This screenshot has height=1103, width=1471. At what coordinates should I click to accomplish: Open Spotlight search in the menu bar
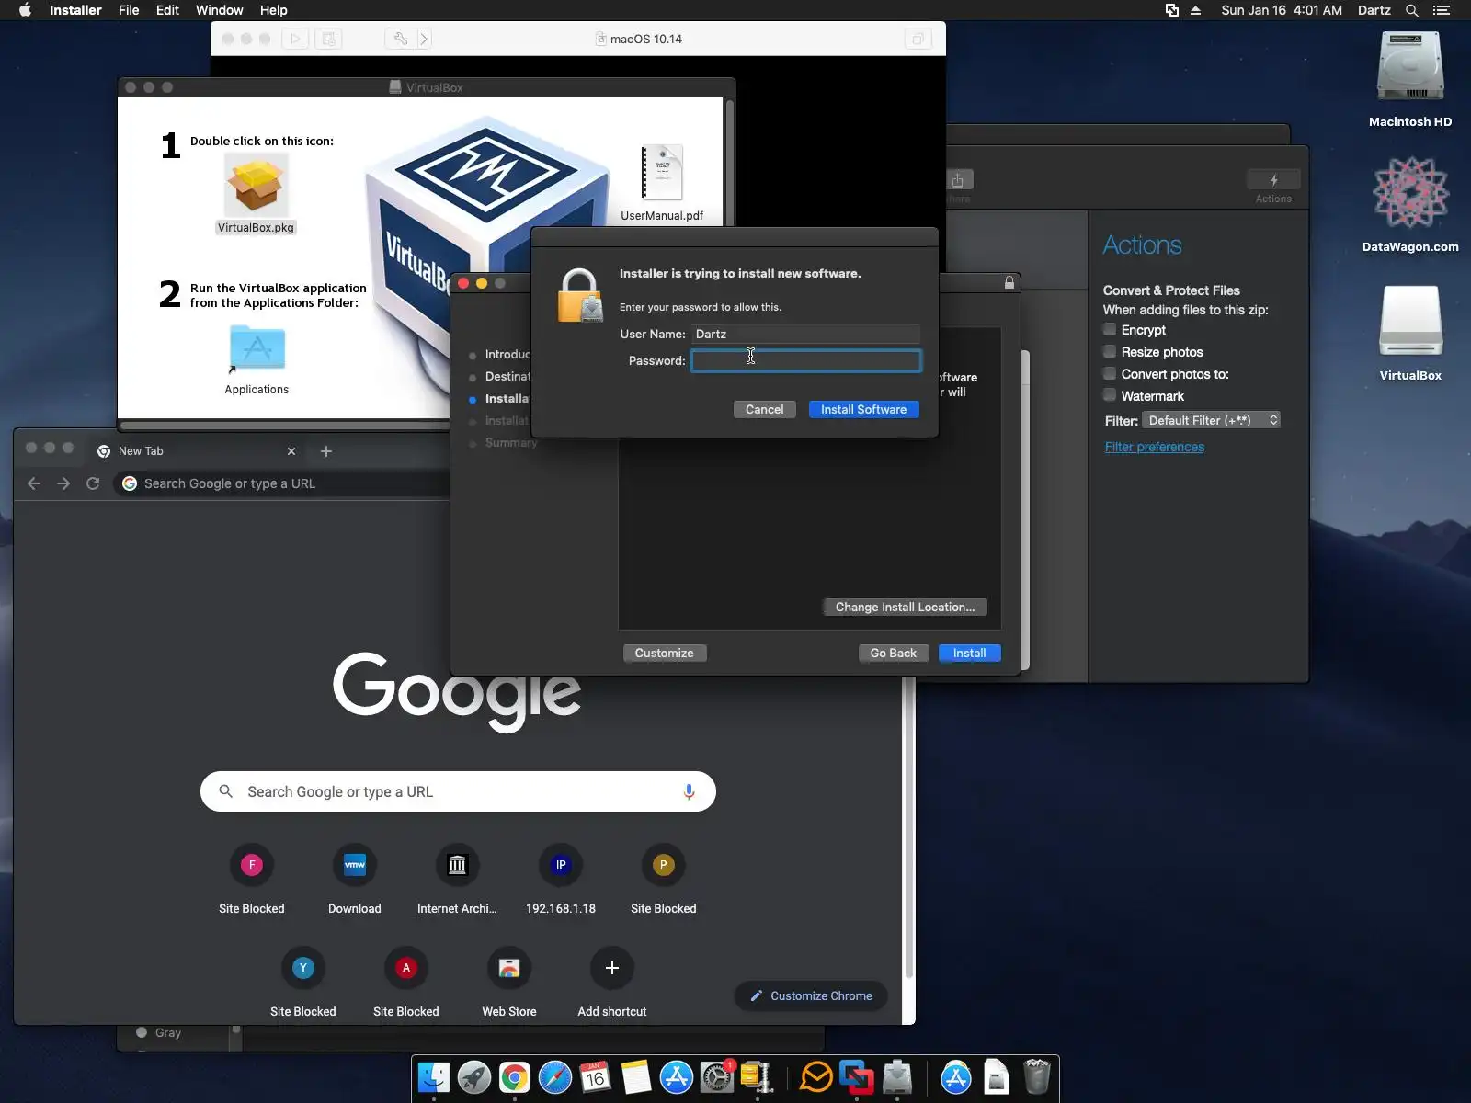pyautogui.click(x=1412, y=10)
